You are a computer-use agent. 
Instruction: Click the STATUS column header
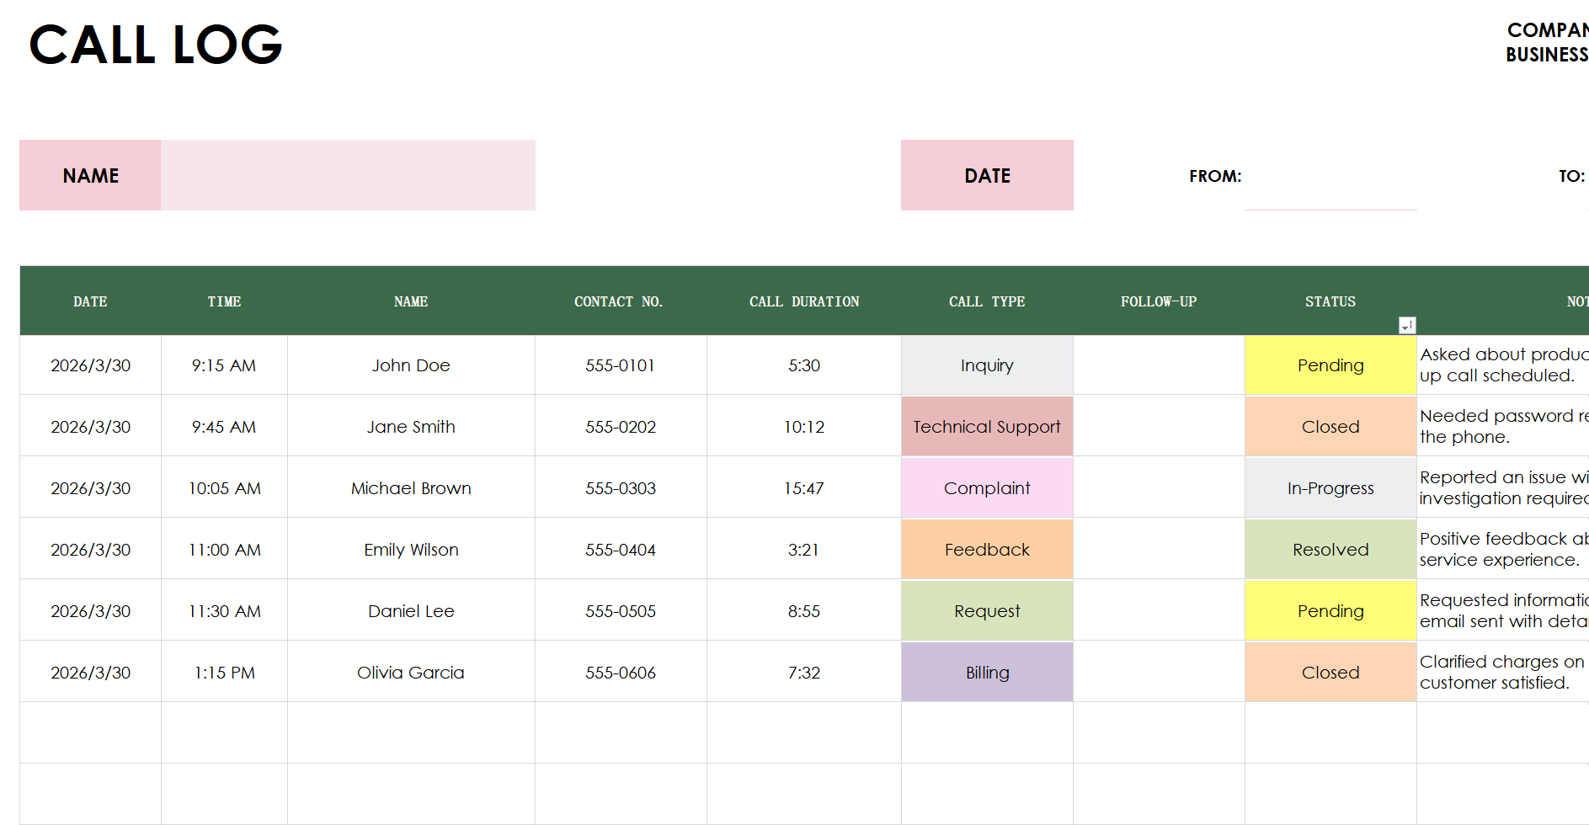point(1330,301)
